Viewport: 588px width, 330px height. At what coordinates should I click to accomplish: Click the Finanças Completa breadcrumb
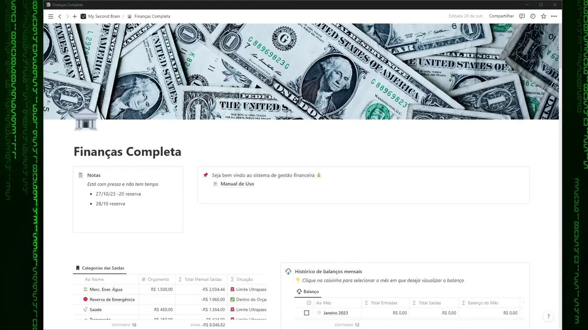click(x=148, y=16)
